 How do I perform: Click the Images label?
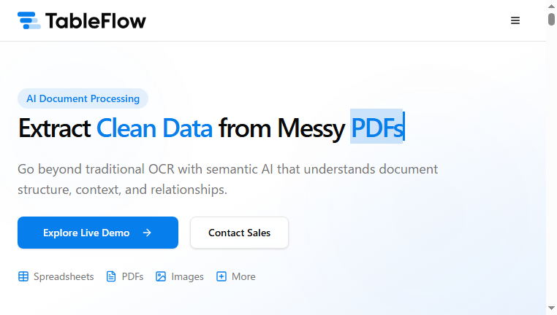(187, 277)
